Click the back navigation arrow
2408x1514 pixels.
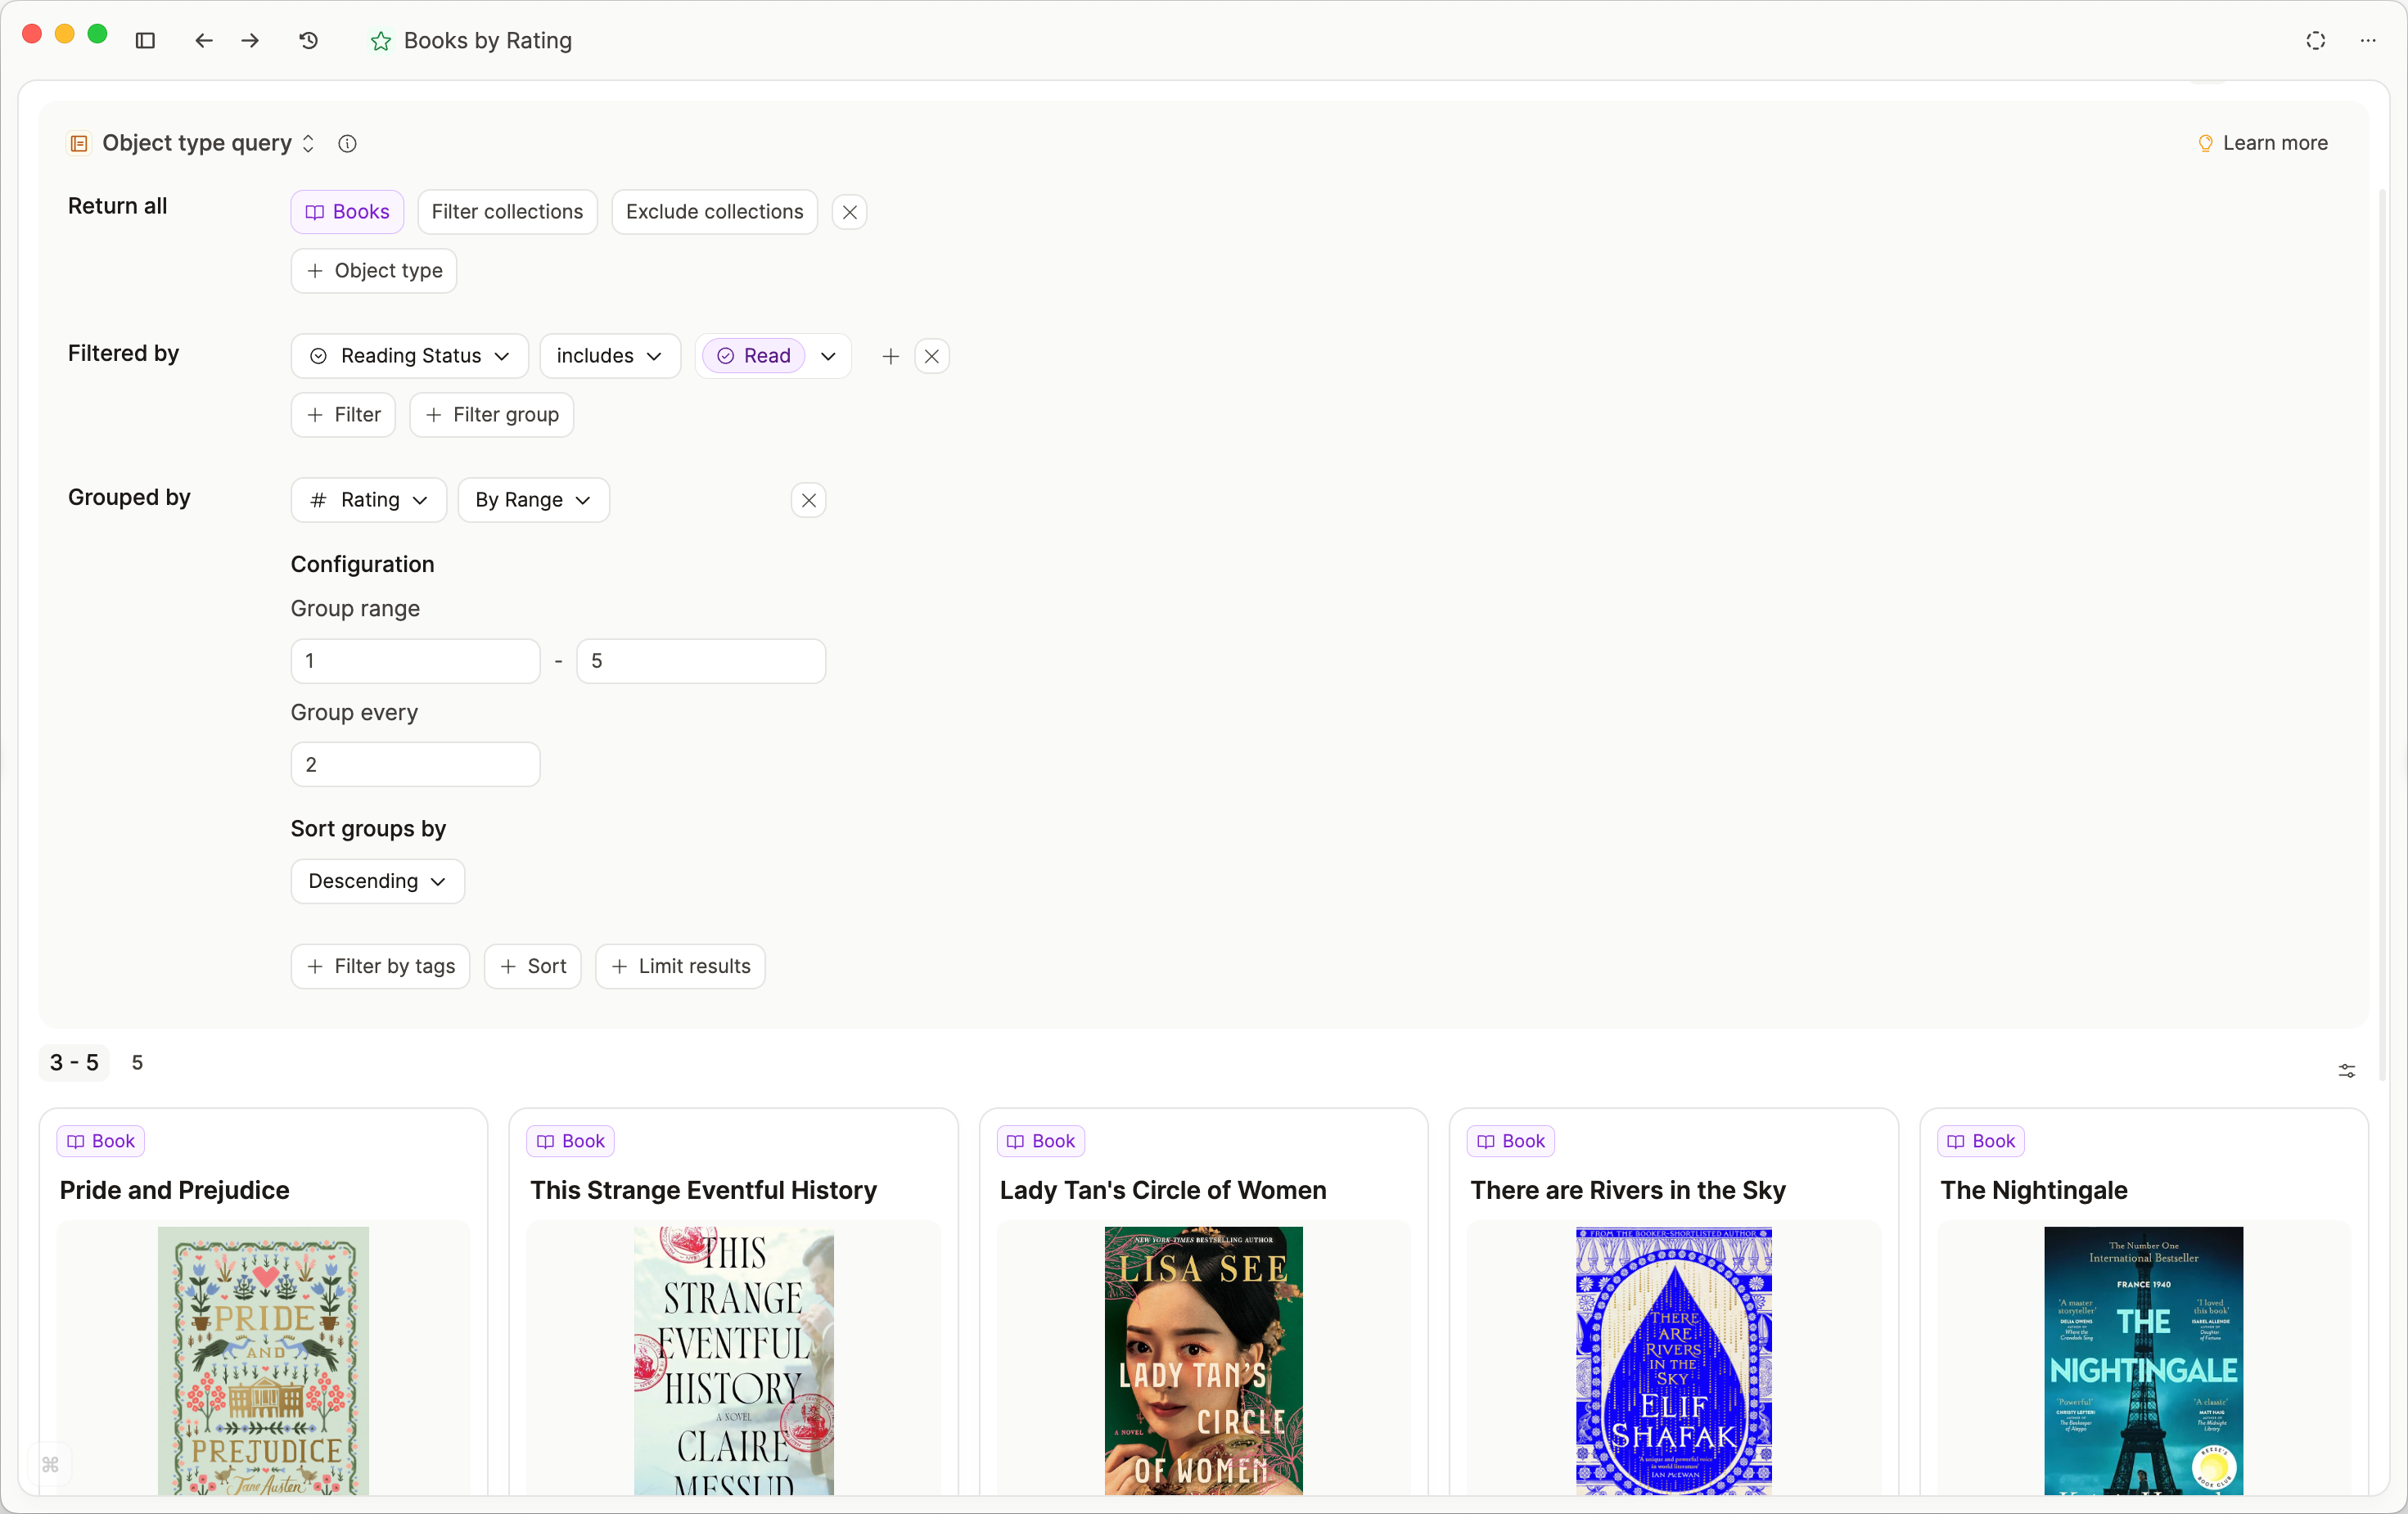click(204, 40)
